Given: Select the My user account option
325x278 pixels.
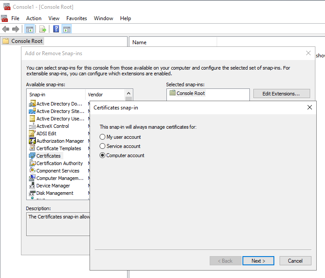Looking at the screenshot, I should (x=103, y=137).
